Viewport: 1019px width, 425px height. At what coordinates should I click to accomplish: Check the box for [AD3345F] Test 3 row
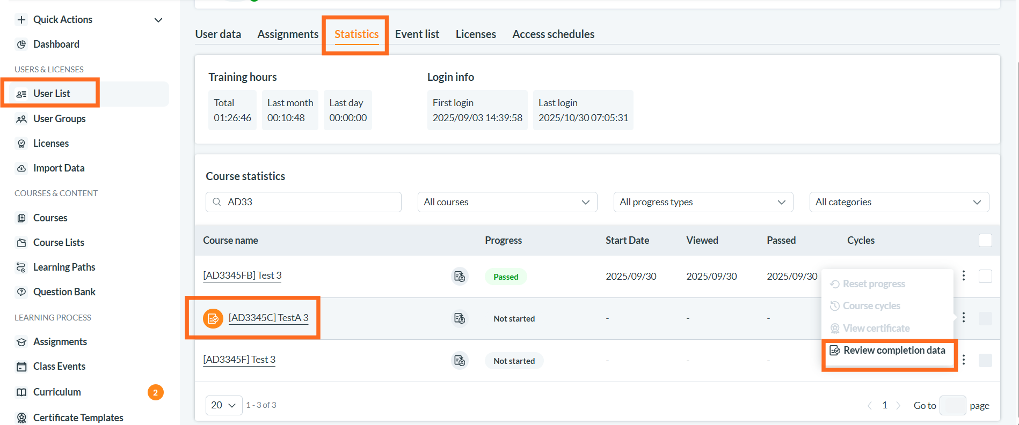(x=985, y=361)
